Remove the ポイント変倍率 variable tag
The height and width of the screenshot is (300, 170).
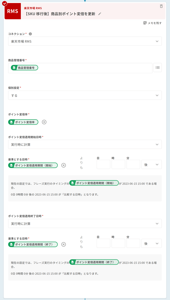pos(44,122)
